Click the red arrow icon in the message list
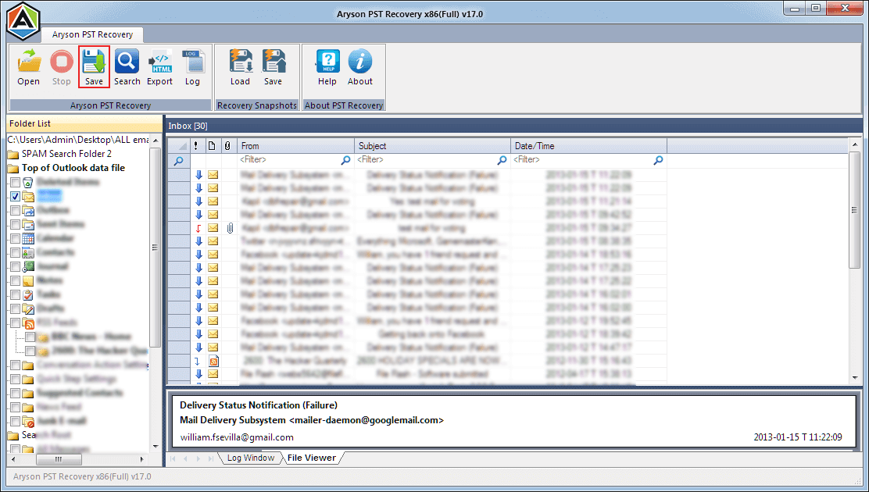The width and height of the screenshot is (869, 492). point(198,228)
